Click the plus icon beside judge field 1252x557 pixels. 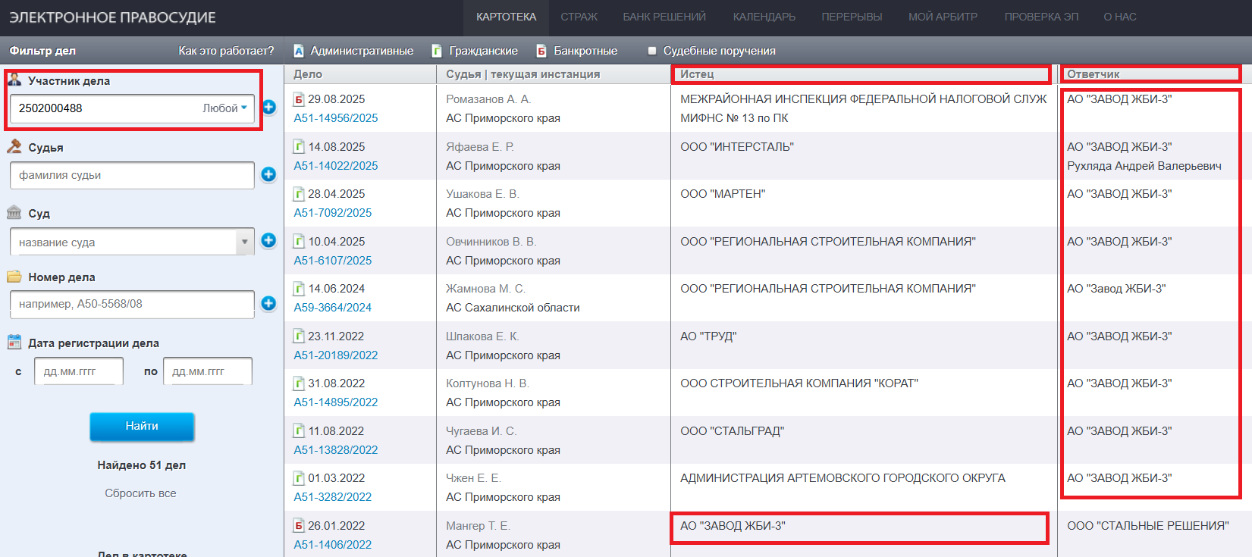[x=268, y=174]
